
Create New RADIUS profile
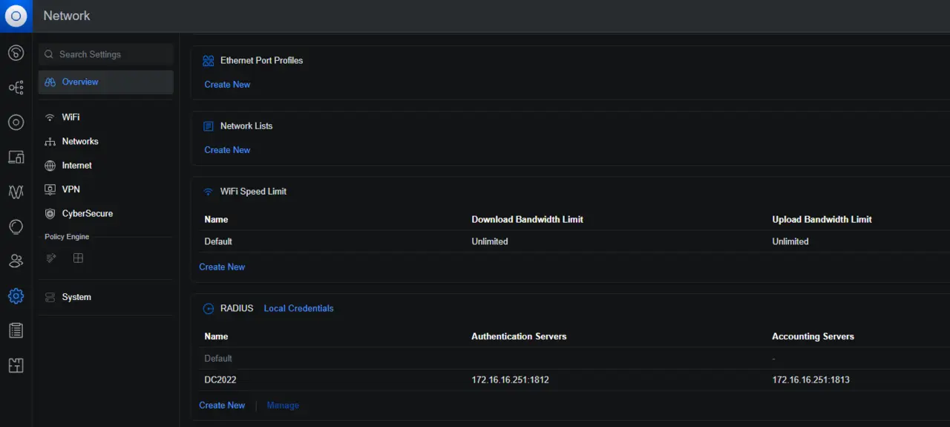(222, 405)
